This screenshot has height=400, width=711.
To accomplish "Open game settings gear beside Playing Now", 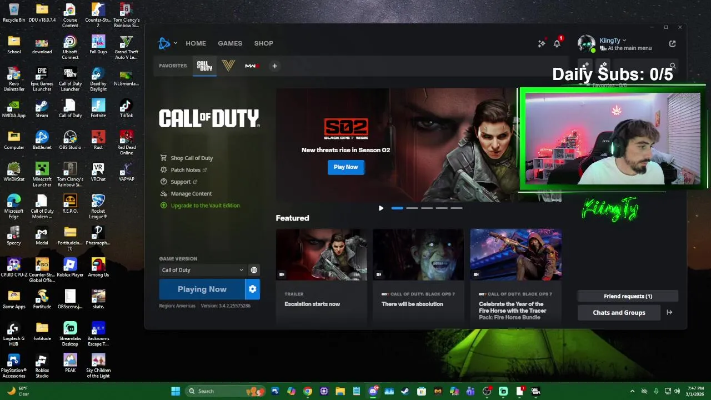I will point(253,289).
